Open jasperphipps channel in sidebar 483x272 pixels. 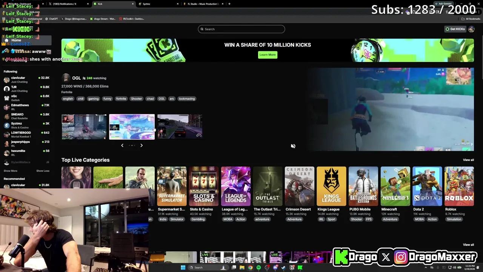click(26, 144)
